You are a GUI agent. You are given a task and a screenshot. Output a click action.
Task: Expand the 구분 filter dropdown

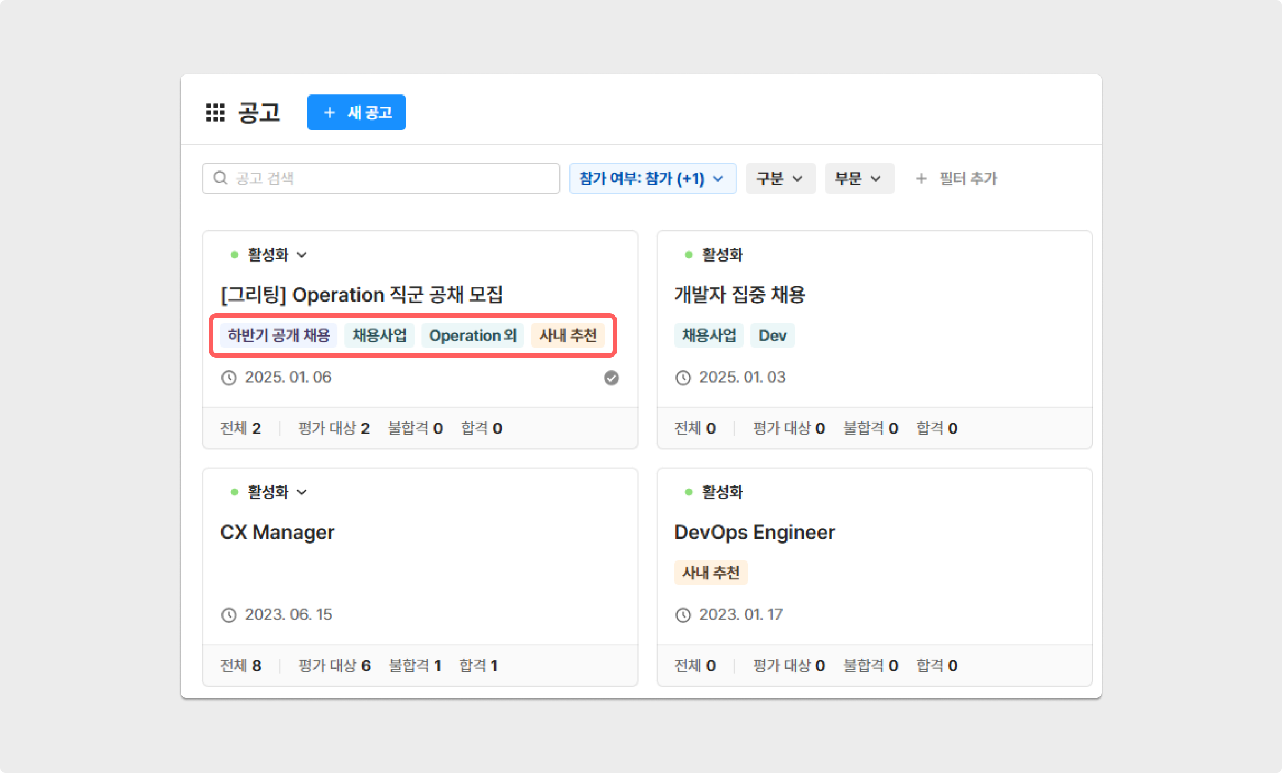click(x=780, y=178)
